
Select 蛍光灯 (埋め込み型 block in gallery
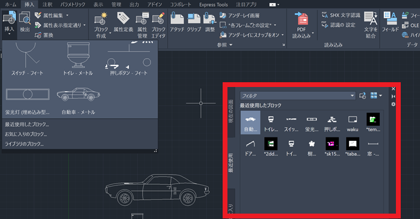coord(28,101)
